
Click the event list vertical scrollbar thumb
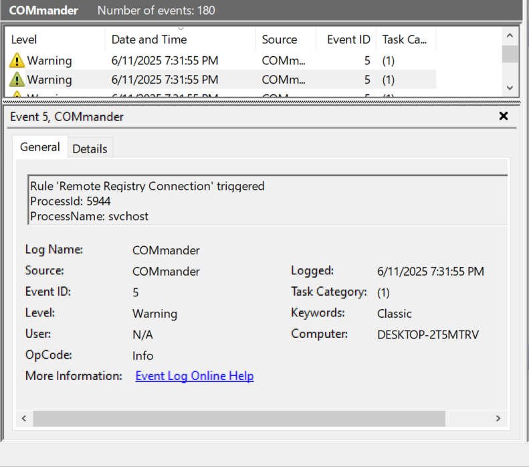coord(510,54)
